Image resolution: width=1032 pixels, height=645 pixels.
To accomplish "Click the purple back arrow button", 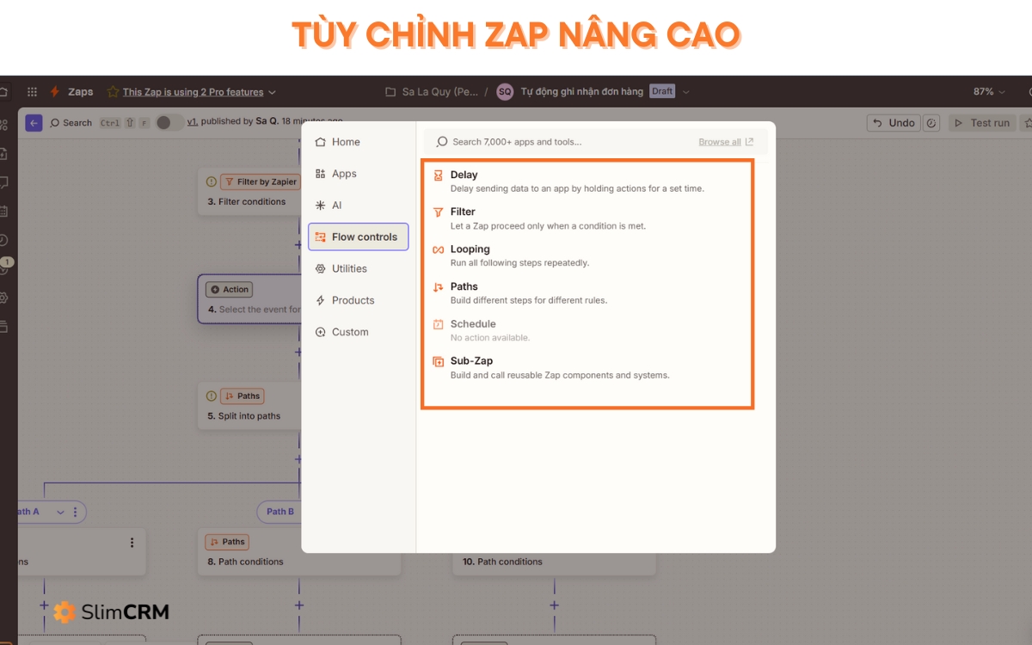I will pos(34,123).
